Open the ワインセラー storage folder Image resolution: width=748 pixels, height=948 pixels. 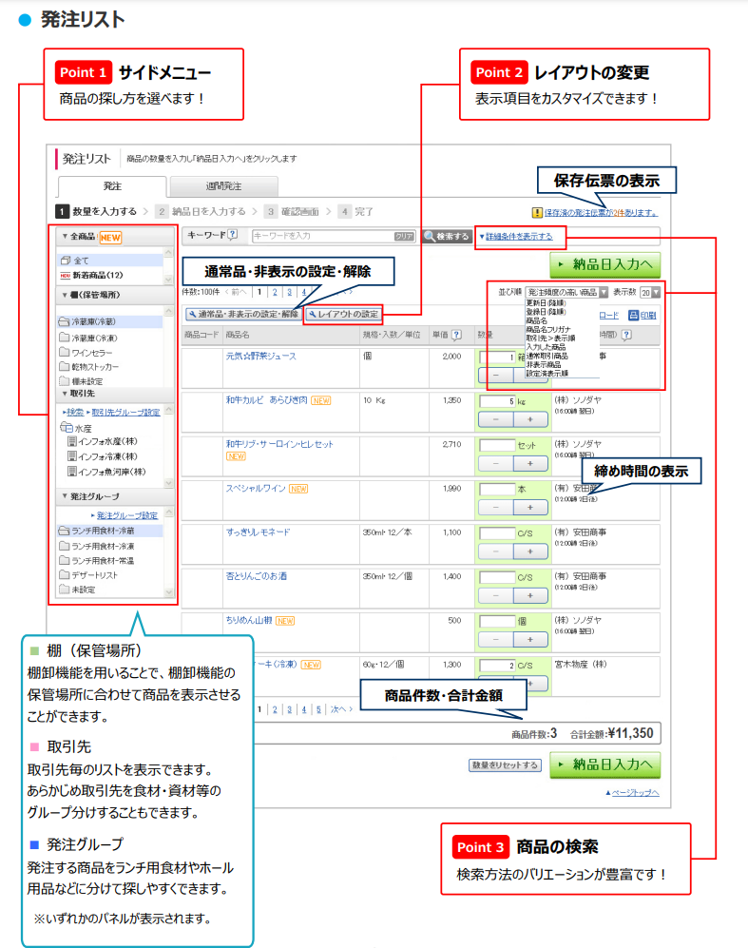point(93,352)
